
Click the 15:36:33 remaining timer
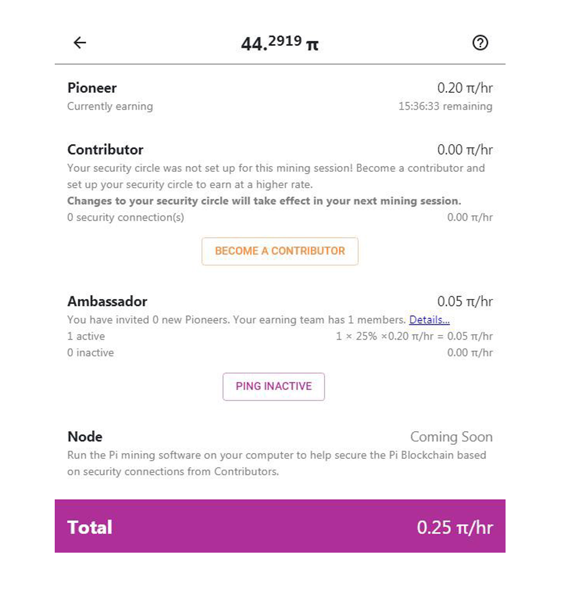445,106
